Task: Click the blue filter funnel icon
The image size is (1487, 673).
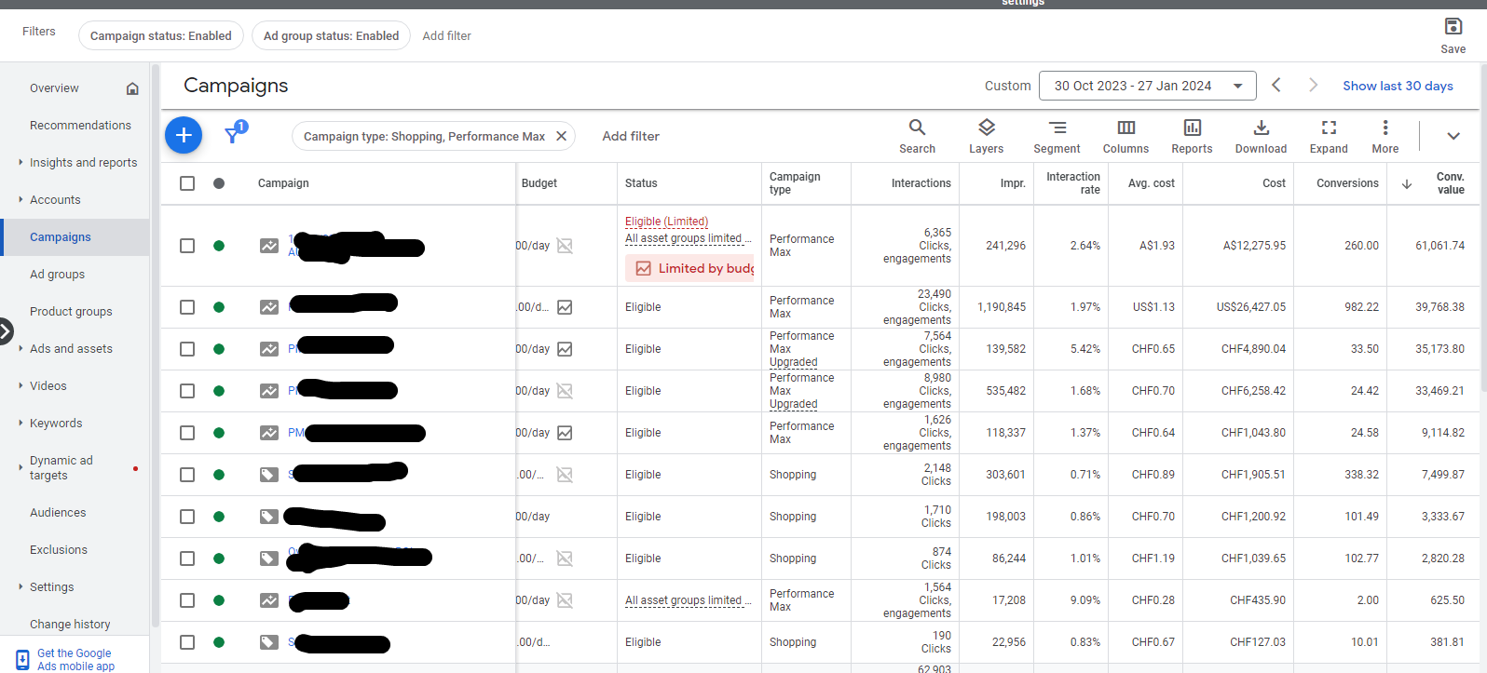Action: (233, 136)
